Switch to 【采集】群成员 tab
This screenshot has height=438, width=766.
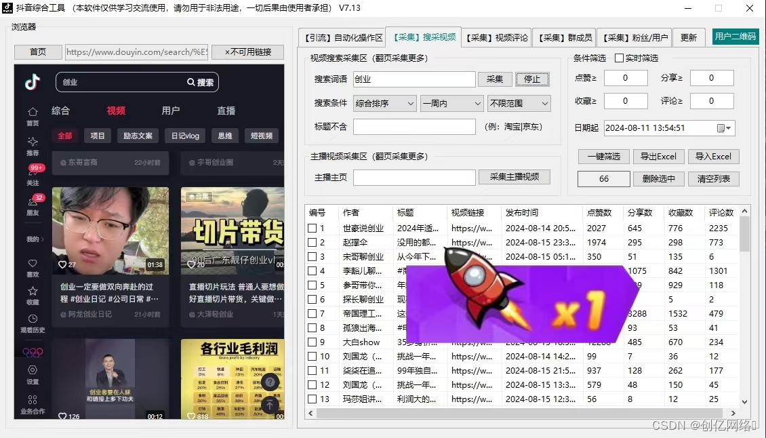[x=565, y=38]
